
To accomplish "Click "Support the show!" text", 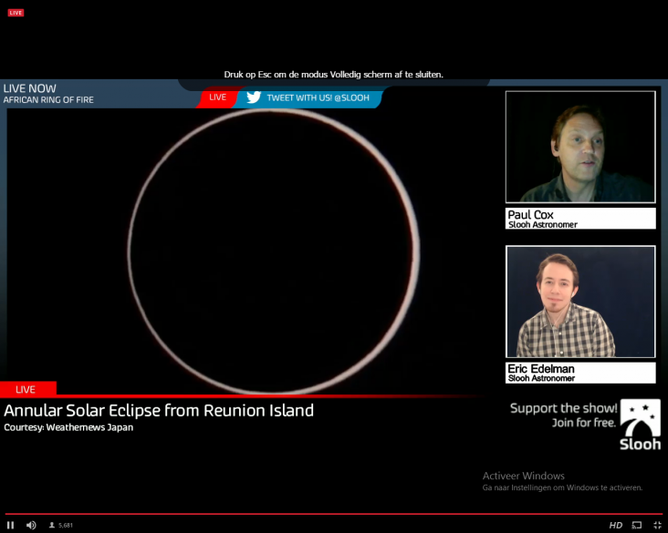I will pyautogui.click(x=563, y=408).
